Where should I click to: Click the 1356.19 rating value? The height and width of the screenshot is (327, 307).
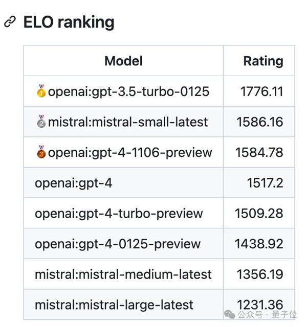pos(259,274)
